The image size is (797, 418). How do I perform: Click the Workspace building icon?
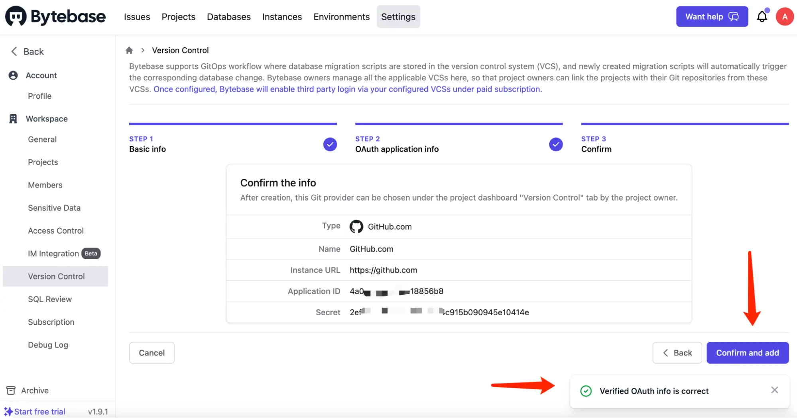point(13,119)
